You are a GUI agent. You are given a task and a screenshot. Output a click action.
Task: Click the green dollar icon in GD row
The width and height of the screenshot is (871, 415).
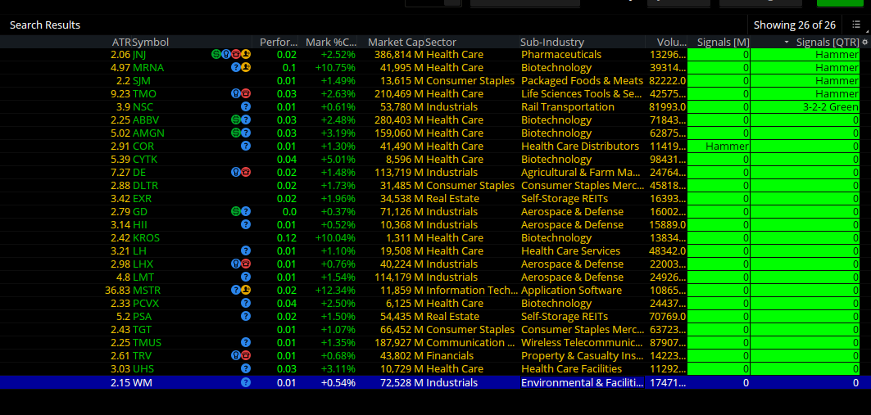coord(235,211)
